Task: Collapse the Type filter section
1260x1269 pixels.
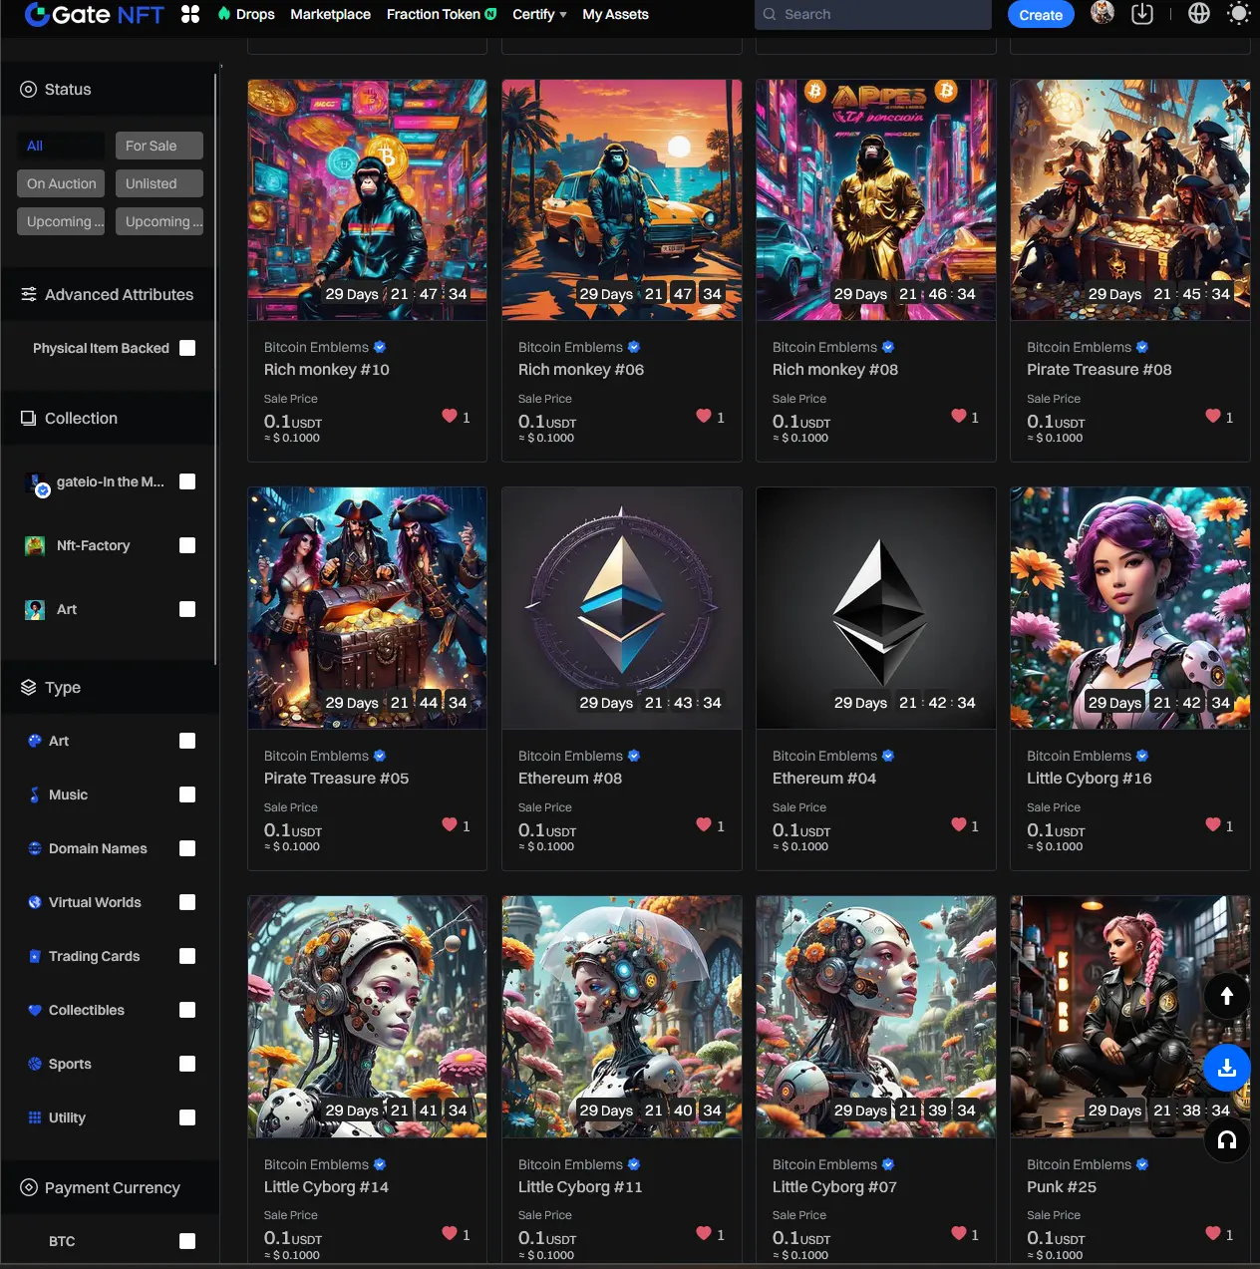Action: pos(109,688)
